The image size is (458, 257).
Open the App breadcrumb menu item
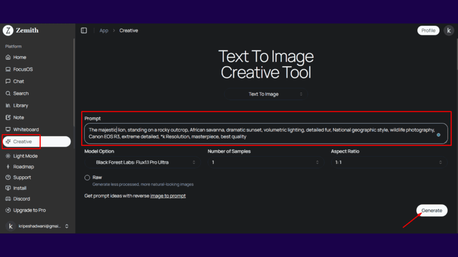click(104, 30)
